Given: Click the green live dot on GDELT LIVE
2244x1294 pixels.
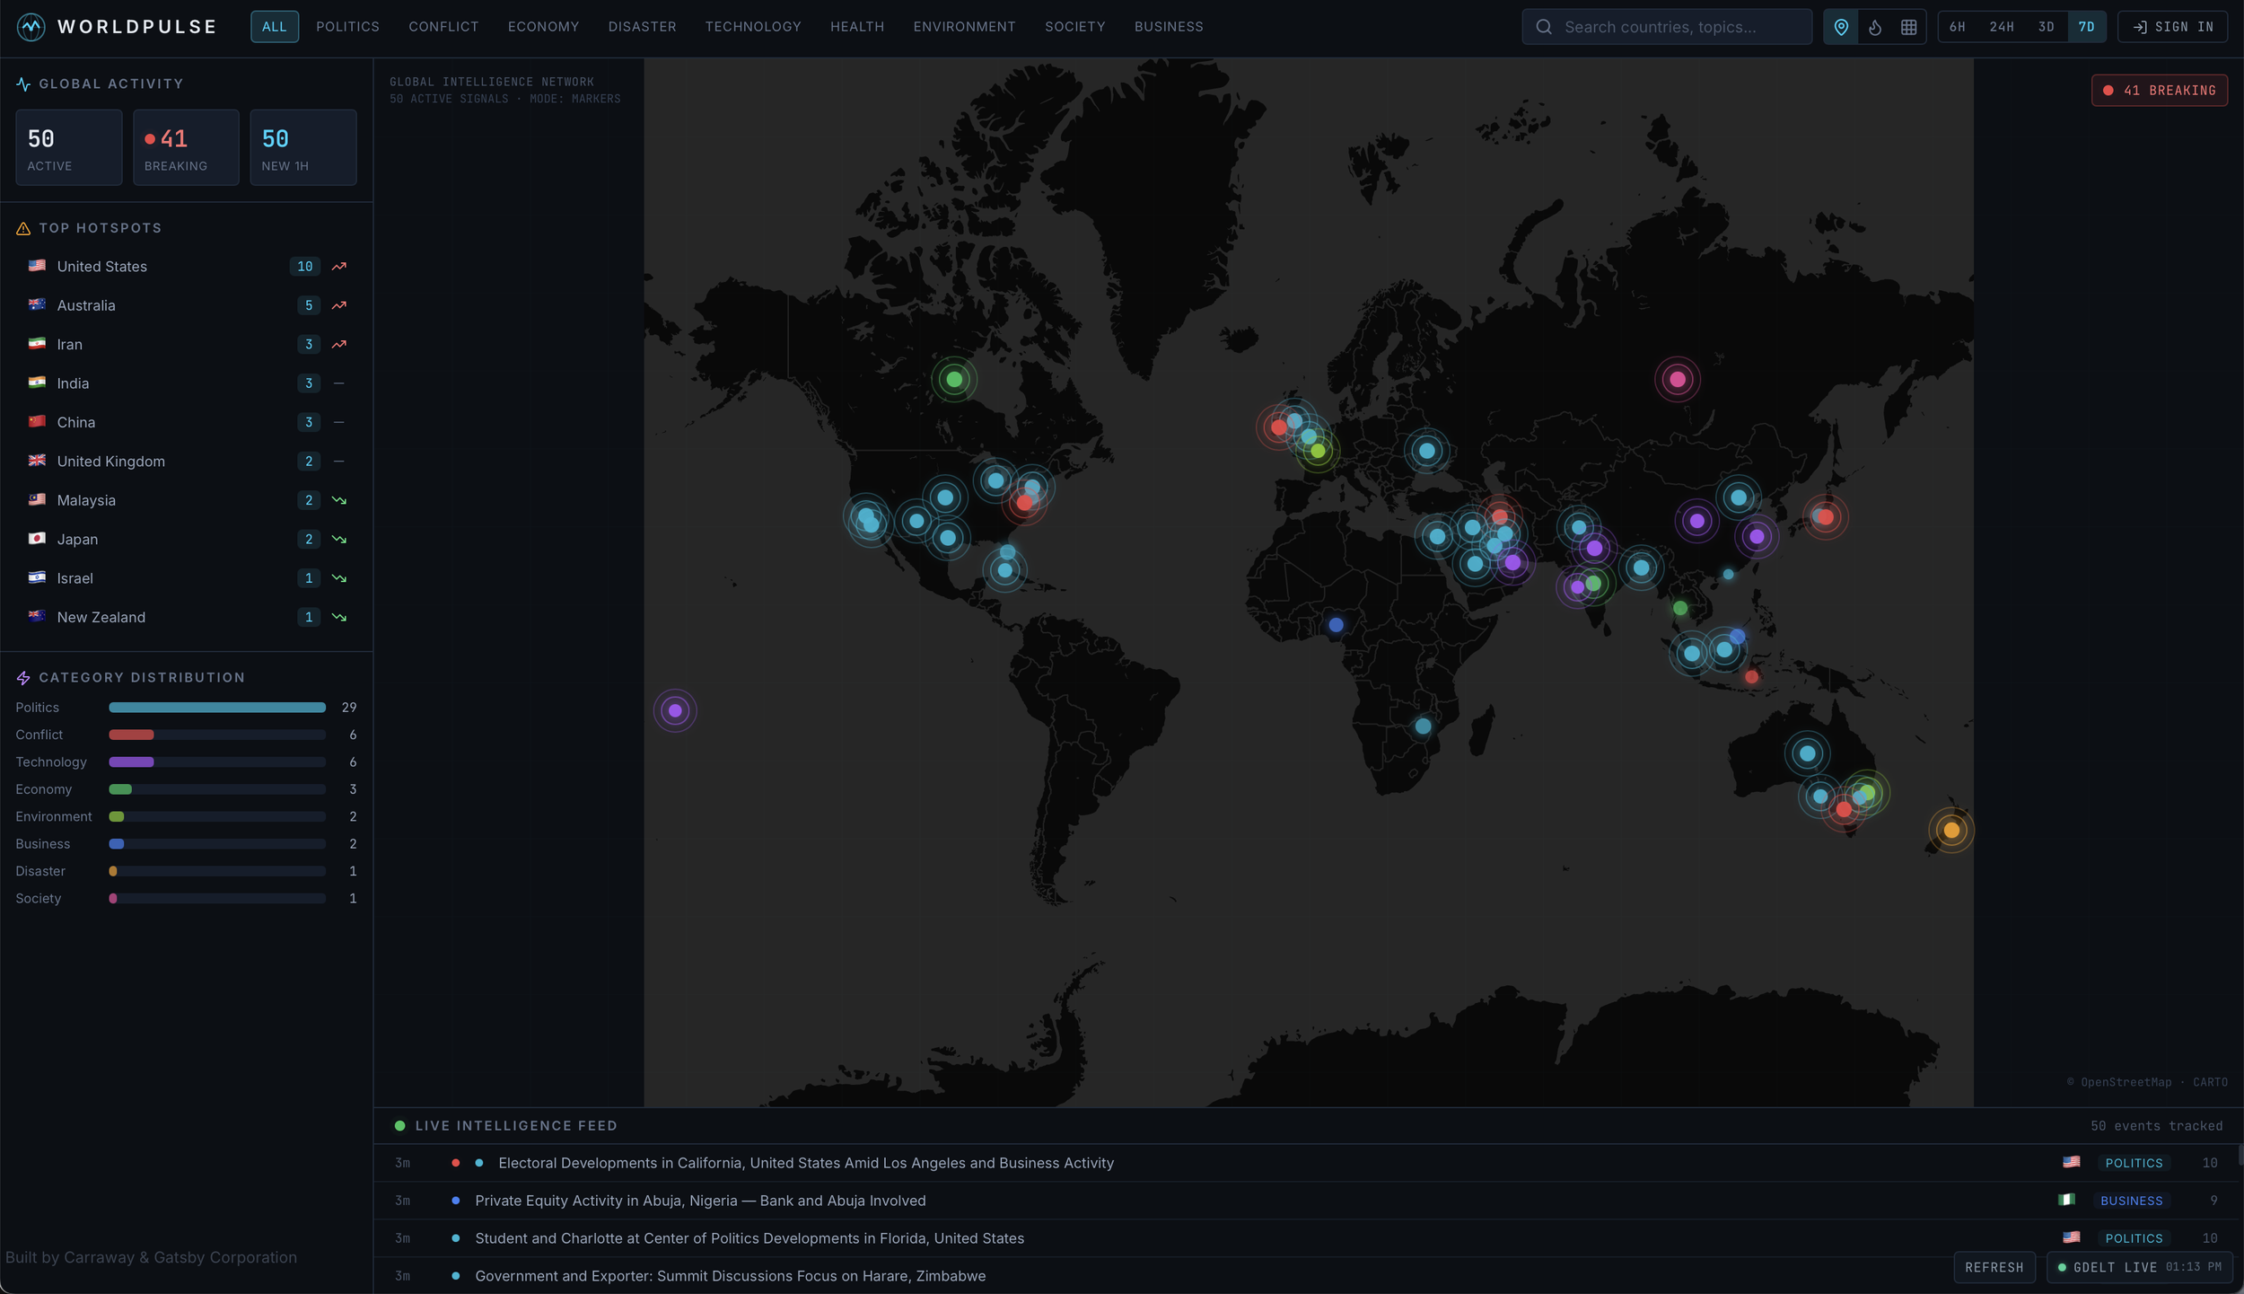Looking at the screenshot, I should [2064, 1267].
